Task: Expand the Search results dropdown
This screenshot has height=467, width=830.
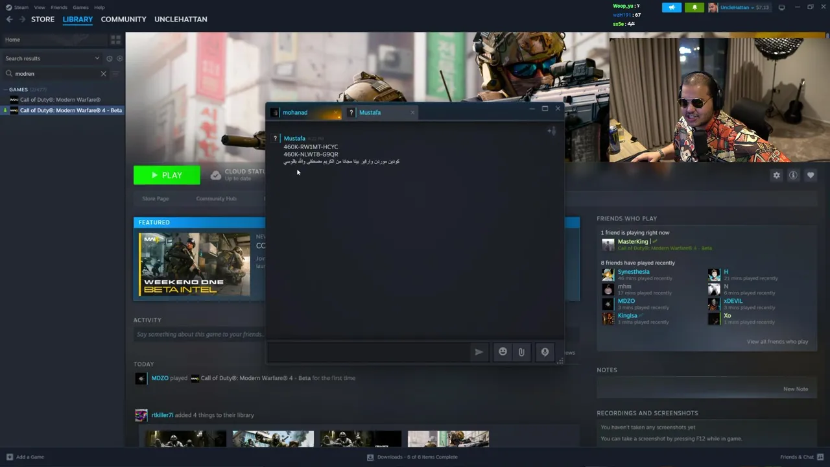Action: pos(97,58)
